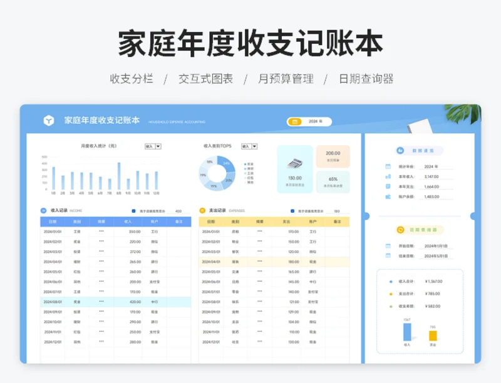Click the 账户余额 value 1,483.00
The height and width of the screenshot is (383, 501).
pyautogui.click(x=431, y=197)
